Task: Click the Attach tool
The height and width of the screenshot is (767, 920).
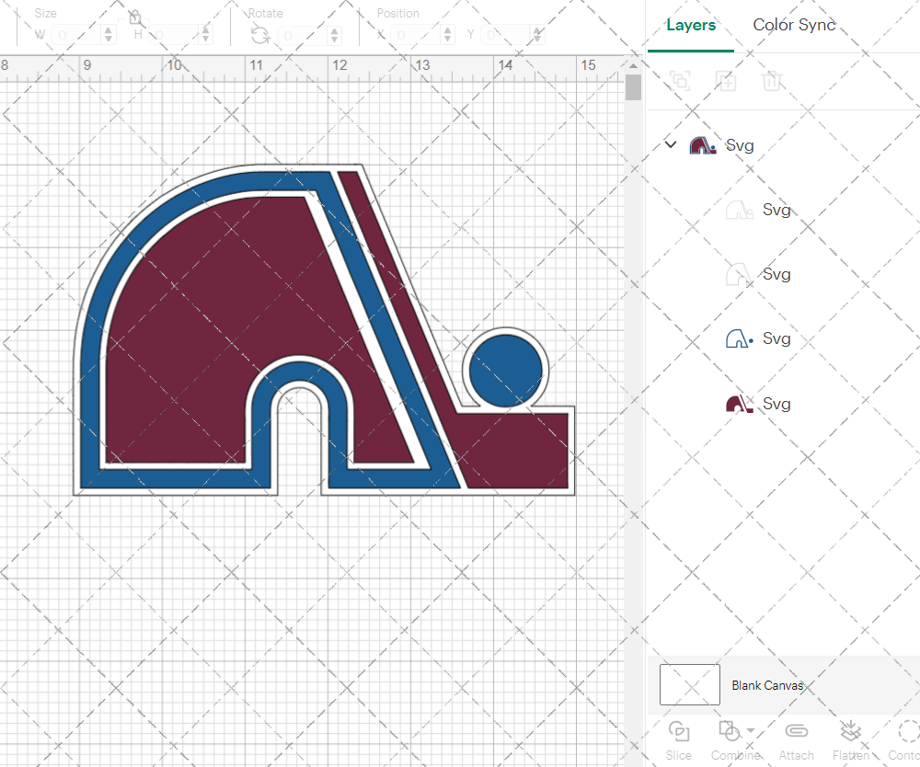Action: point(796,740)
